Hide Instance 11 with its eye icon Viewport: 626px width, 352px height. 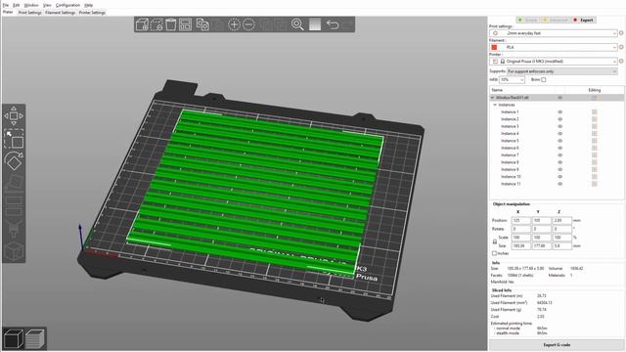[559, 184]
